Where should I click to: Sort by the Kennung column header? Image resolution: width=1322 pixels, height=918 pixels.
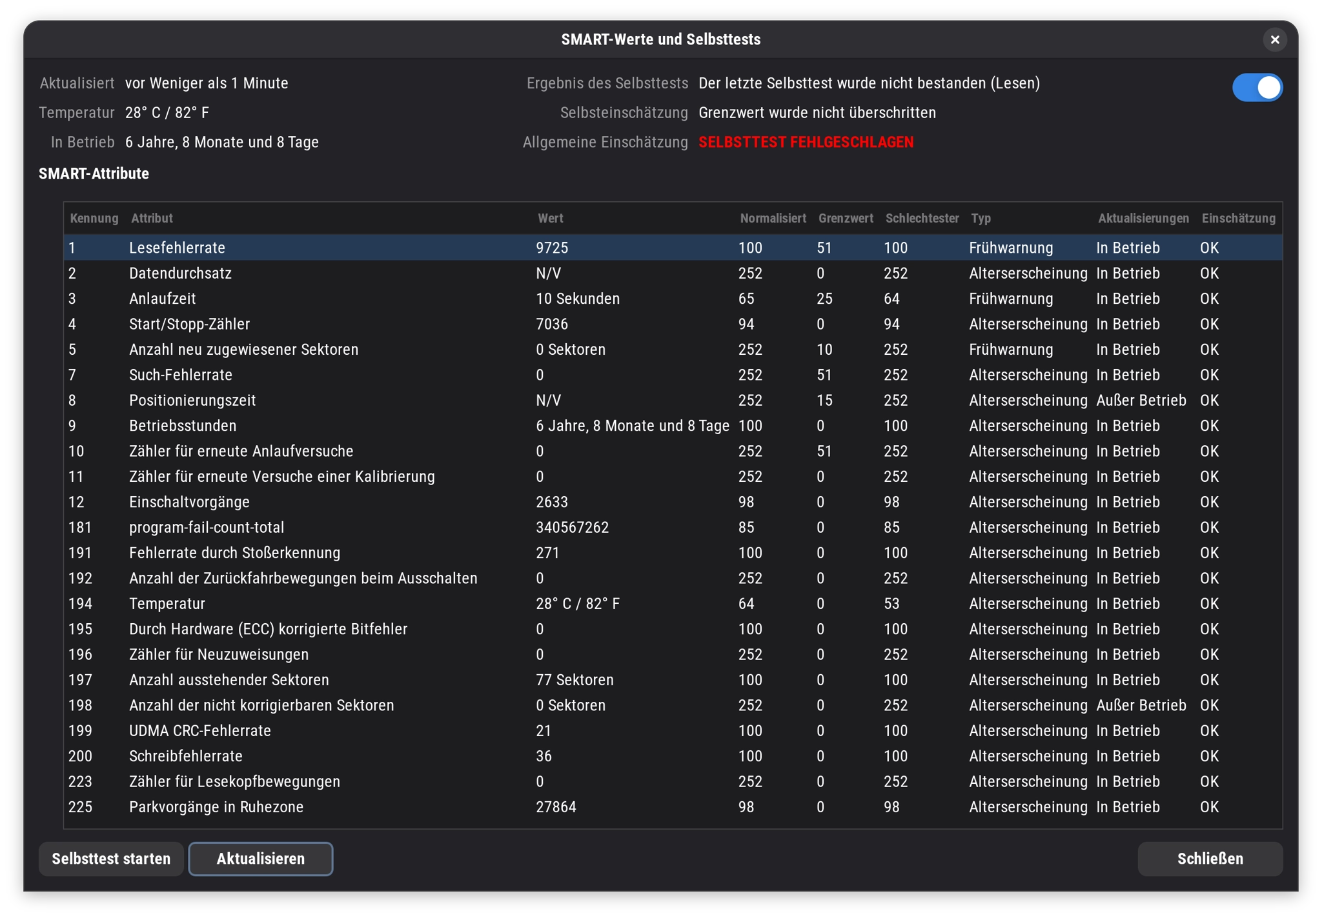[94, 218]
